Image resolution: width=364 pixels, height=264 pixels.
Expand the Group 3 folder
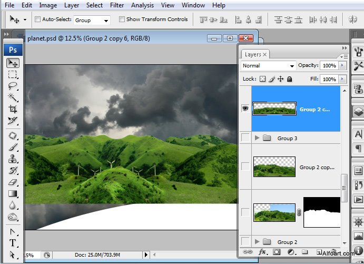pyautogui.click(x=257, y=138)
